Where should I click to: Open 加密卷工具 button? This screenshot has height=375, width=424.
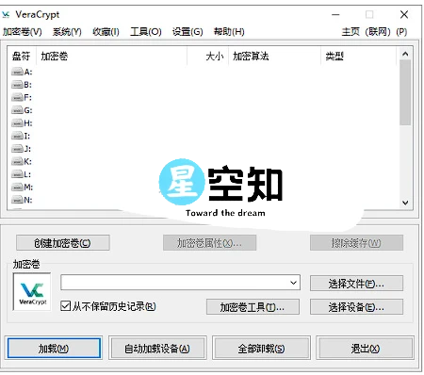253,306
